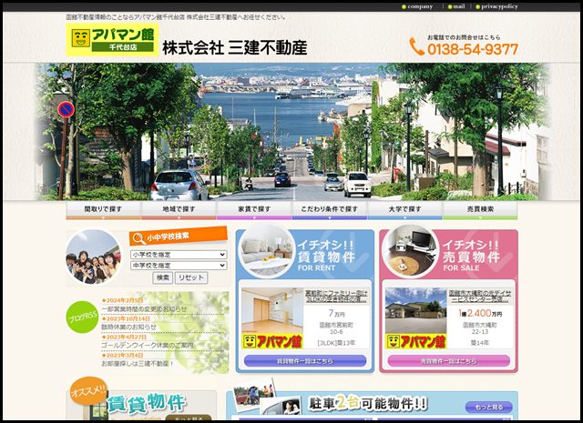583x423 pixels.
Task: Open the 家賃で探す menu tab
Action: point(254,210)
